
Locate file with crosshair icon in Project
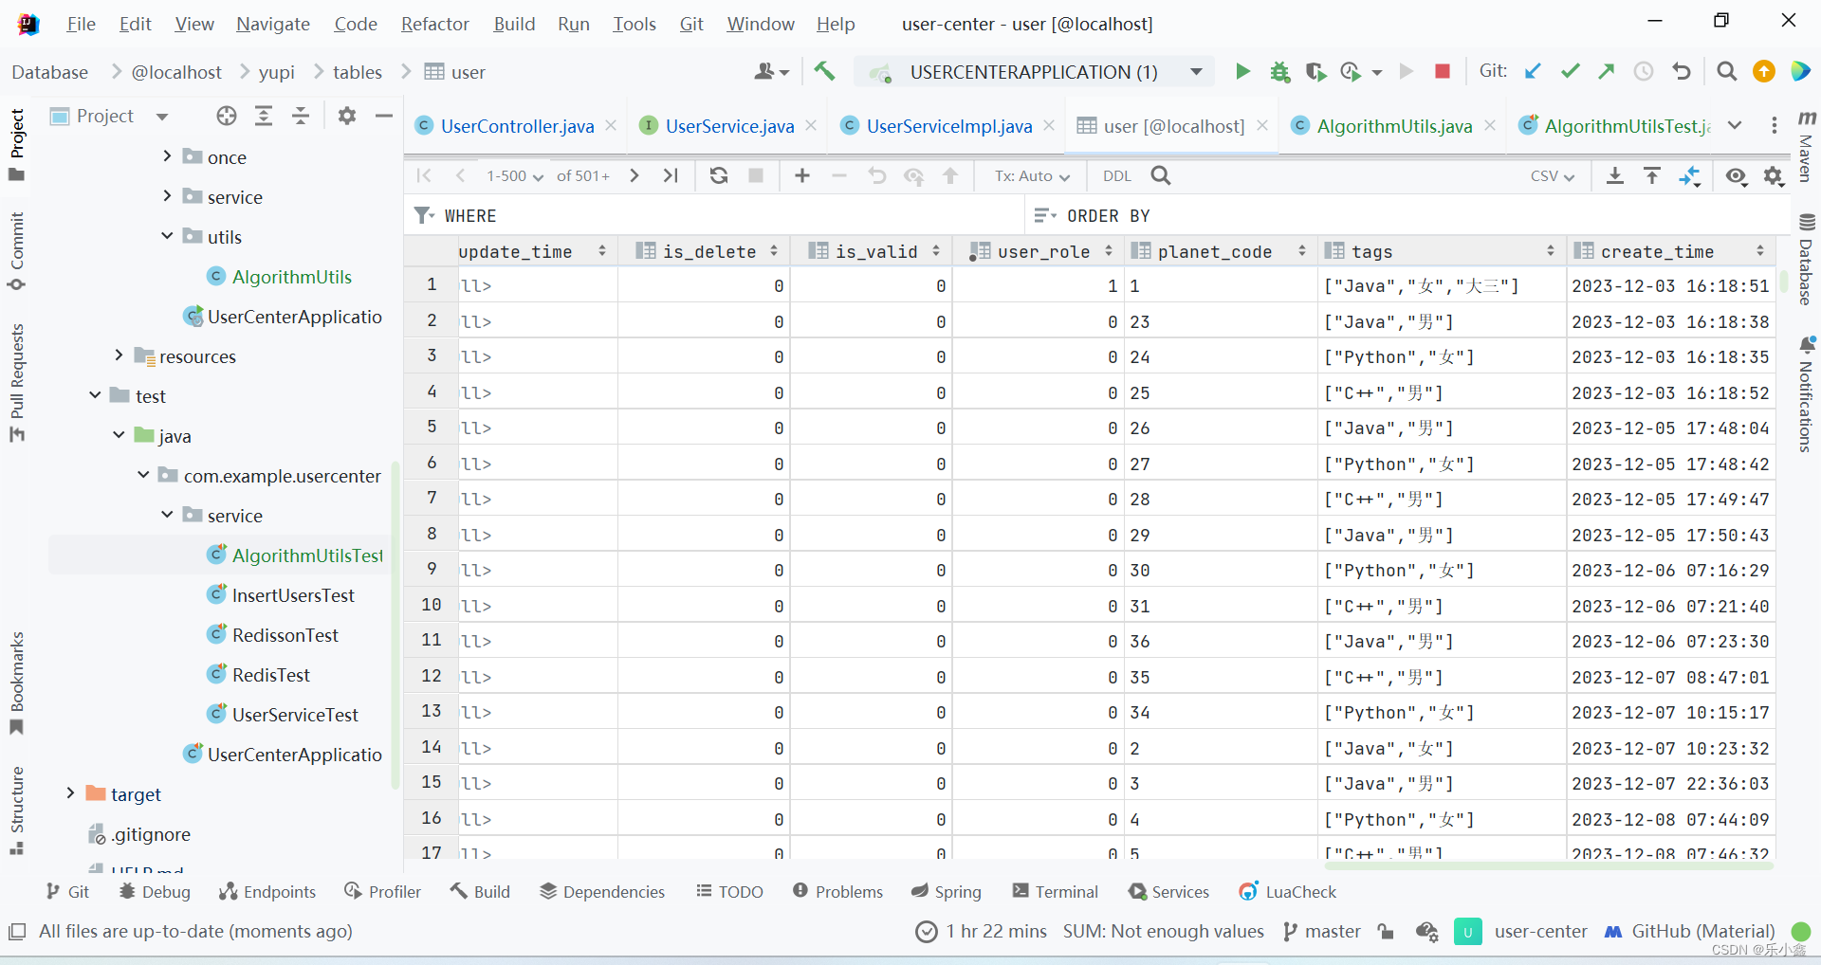pos(226,116)
